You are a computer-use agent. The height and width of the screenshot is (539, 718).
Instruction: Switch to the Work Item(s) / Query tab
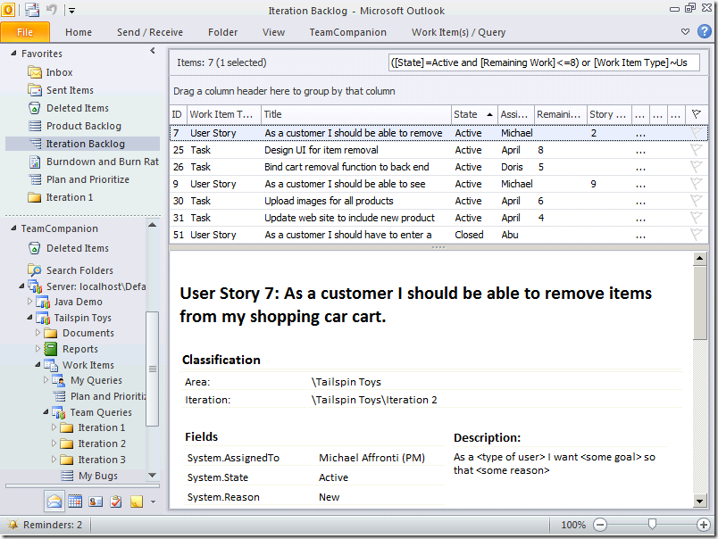click(x=458, y=32)
